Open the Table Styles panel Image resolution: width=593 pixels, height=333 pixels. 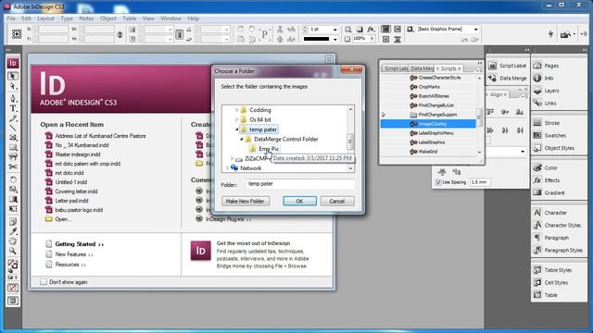click(552, 270)
